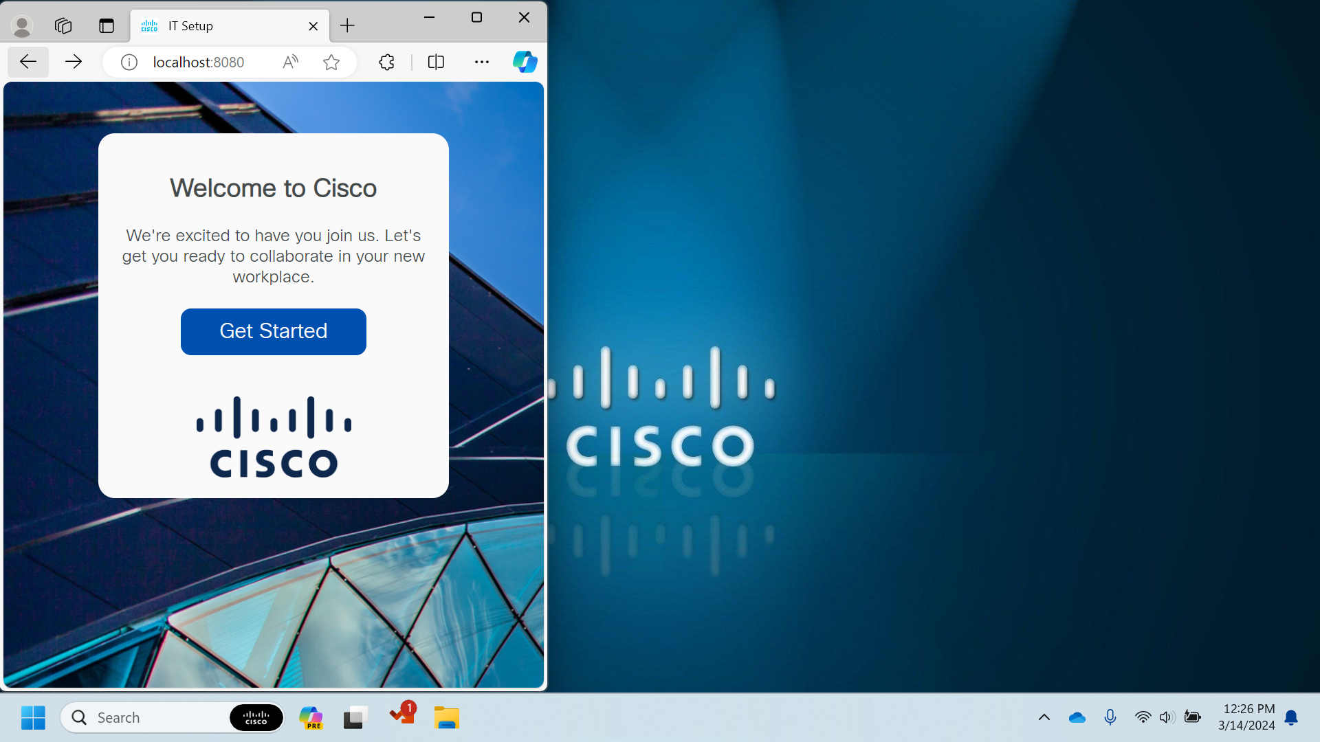Open the Workspaces icon in Edge
Viewport: 1320px width, 742px height.
pos(63,26)
